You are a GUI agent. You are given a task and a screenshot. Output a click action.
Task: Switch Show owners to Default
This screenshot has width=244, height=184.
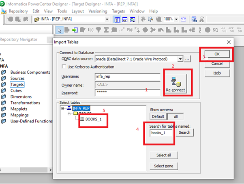[x=158, y=116]
